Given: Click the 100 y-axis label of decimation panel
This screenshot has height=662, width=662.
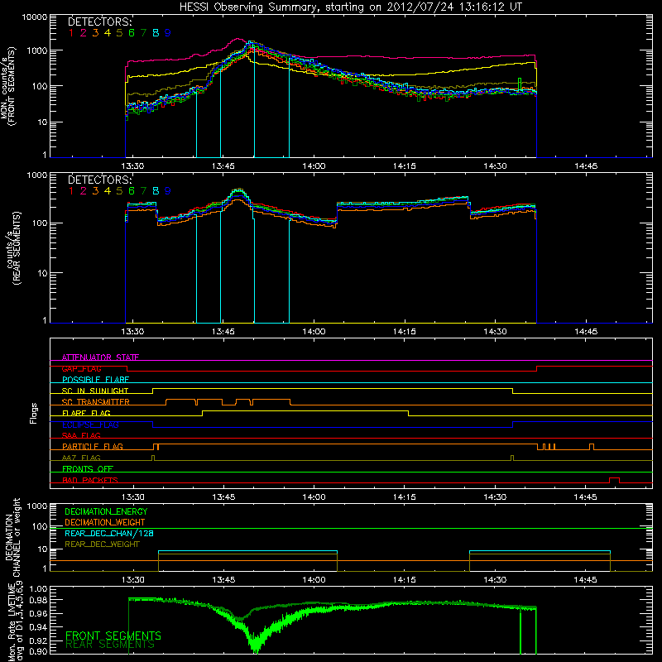Looking at the screenshot, I should tap(40, 526).
